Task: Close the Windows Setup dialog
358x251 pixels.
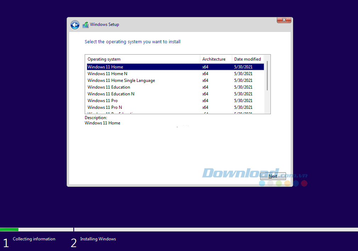Action: [284, 20]
